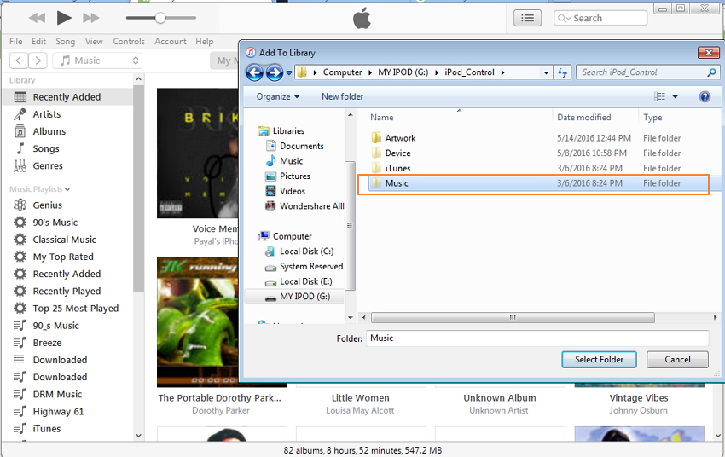Skip to next track with fast-forward button

pyautogui.click(x=90, y=18)
